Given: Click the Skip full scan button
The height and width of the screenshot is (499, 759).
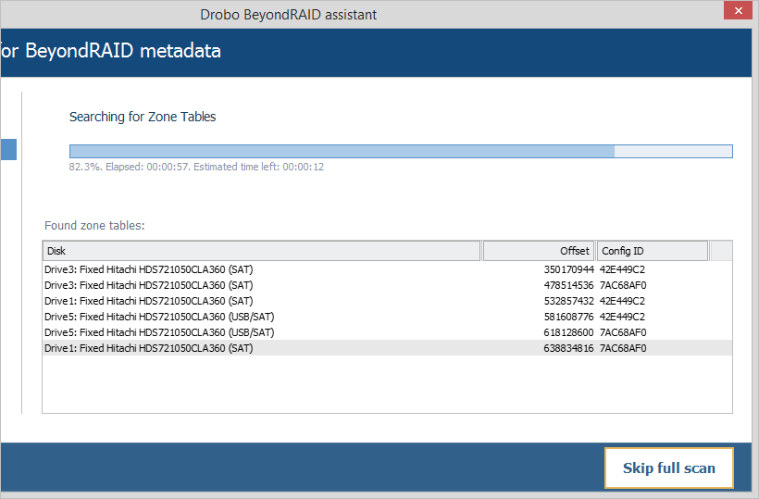Looking at the screenshot, I should click(668, 468).
